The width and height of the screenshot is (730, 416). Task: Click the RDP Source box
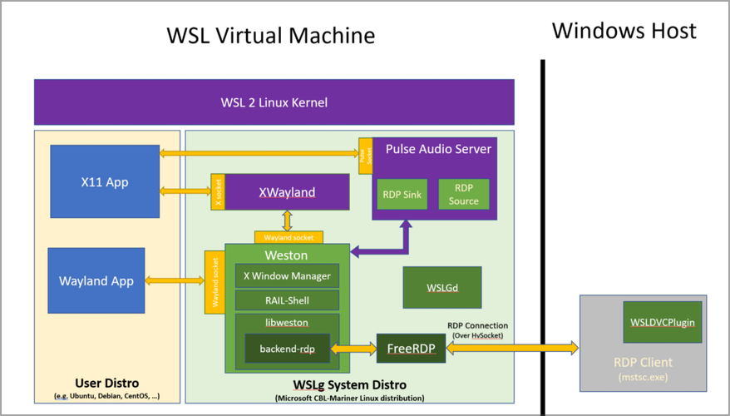click(464, 194)
